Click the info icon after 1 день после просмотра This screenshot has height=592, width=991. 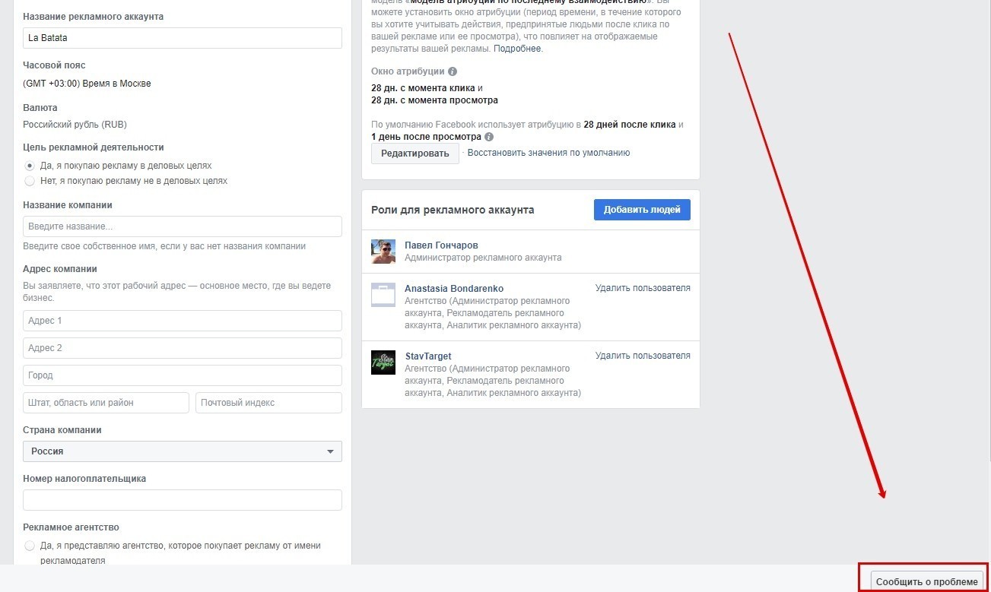point(489,137)
